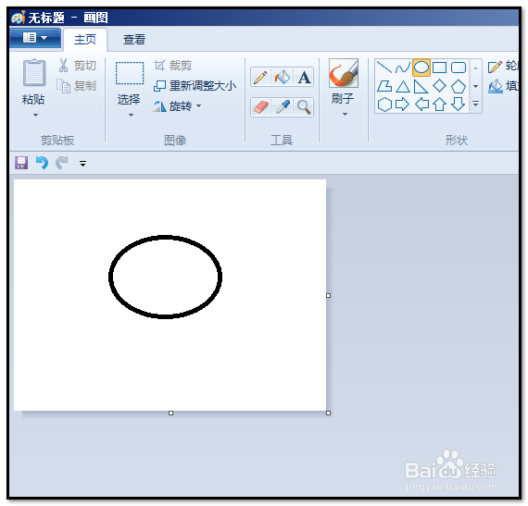Click the 剪切 cut button

(77, 66)
